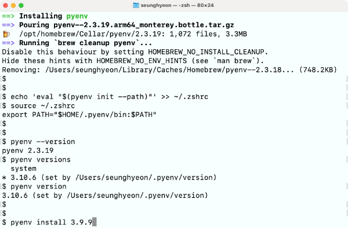This screenshot has height=228, width=348.
Task: Click the word 'HOMEBREW_NO_ENV_HINTS'
Action: click(x=142, y=61)
